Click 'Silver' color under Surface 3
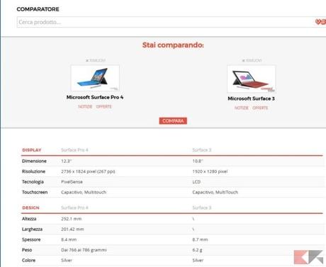The height and width of the screenshot is (267, 326). point(198,261)
